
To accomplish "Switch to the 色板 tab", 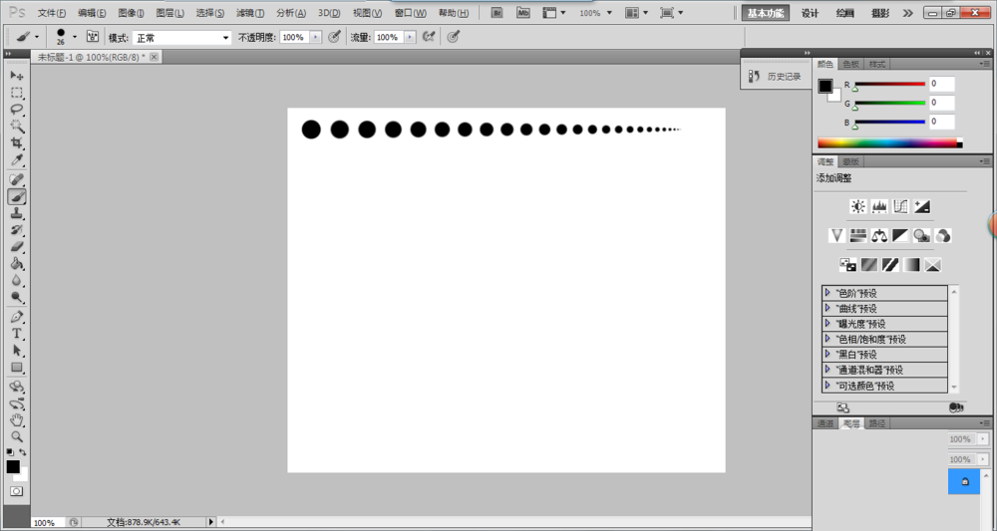I will click(850, 64).
